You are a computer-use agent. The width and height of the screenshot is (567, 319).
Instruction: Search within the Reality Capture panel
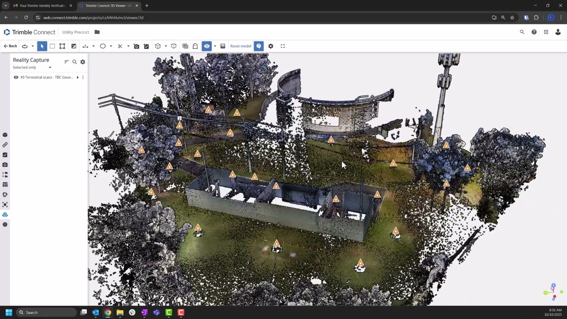pyautogui.click(x=74, y=62)
